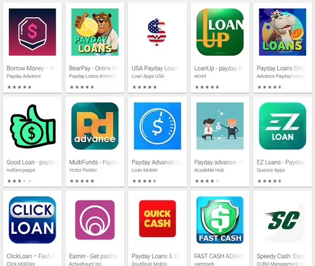Select the blue Payday Advance dollar clock icon
Screen dimensions: 315x266
157,126
